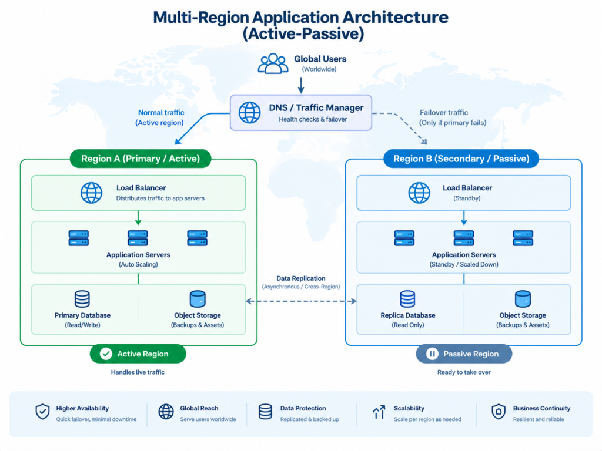Screen dimensions: 602x451
Task: Click the green Active Region badge
Action: pyautogui.click(x=138, y=354)
